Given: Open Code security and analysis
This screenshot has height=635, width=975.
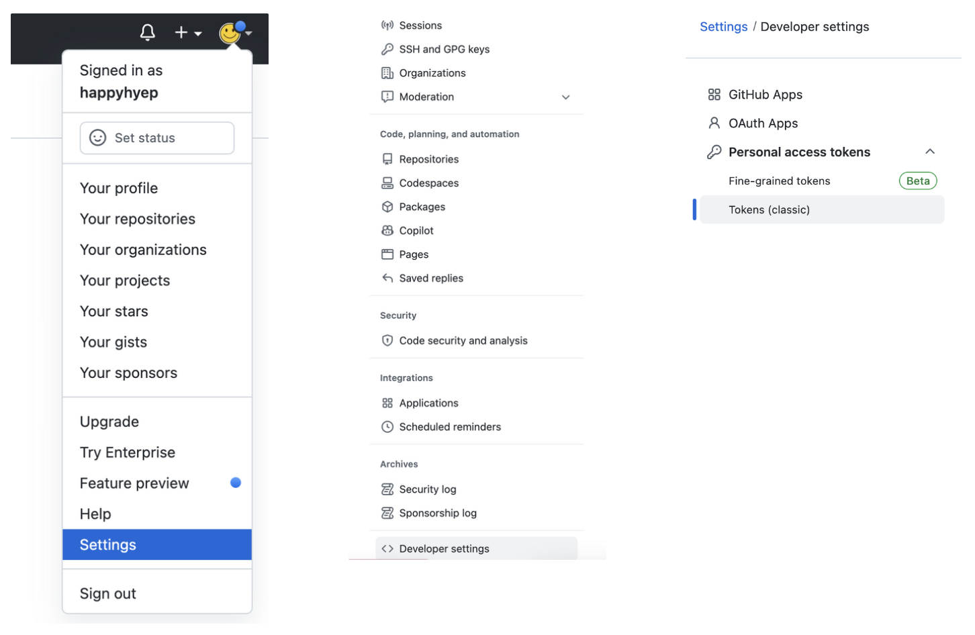Looking at the screenshot, I should 463,340.
